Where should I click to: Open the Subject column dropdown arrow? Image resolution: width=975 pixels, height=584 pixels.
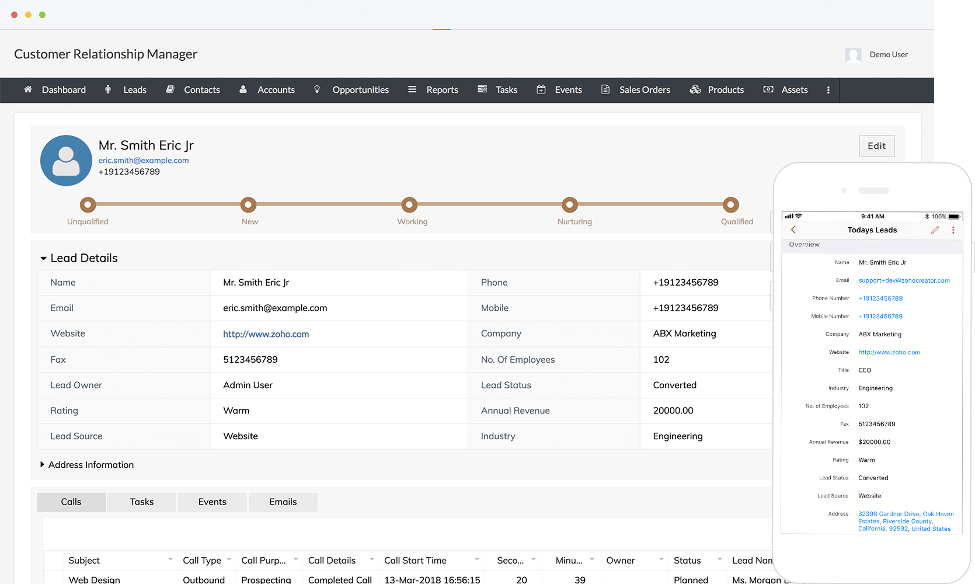point(170,559)
